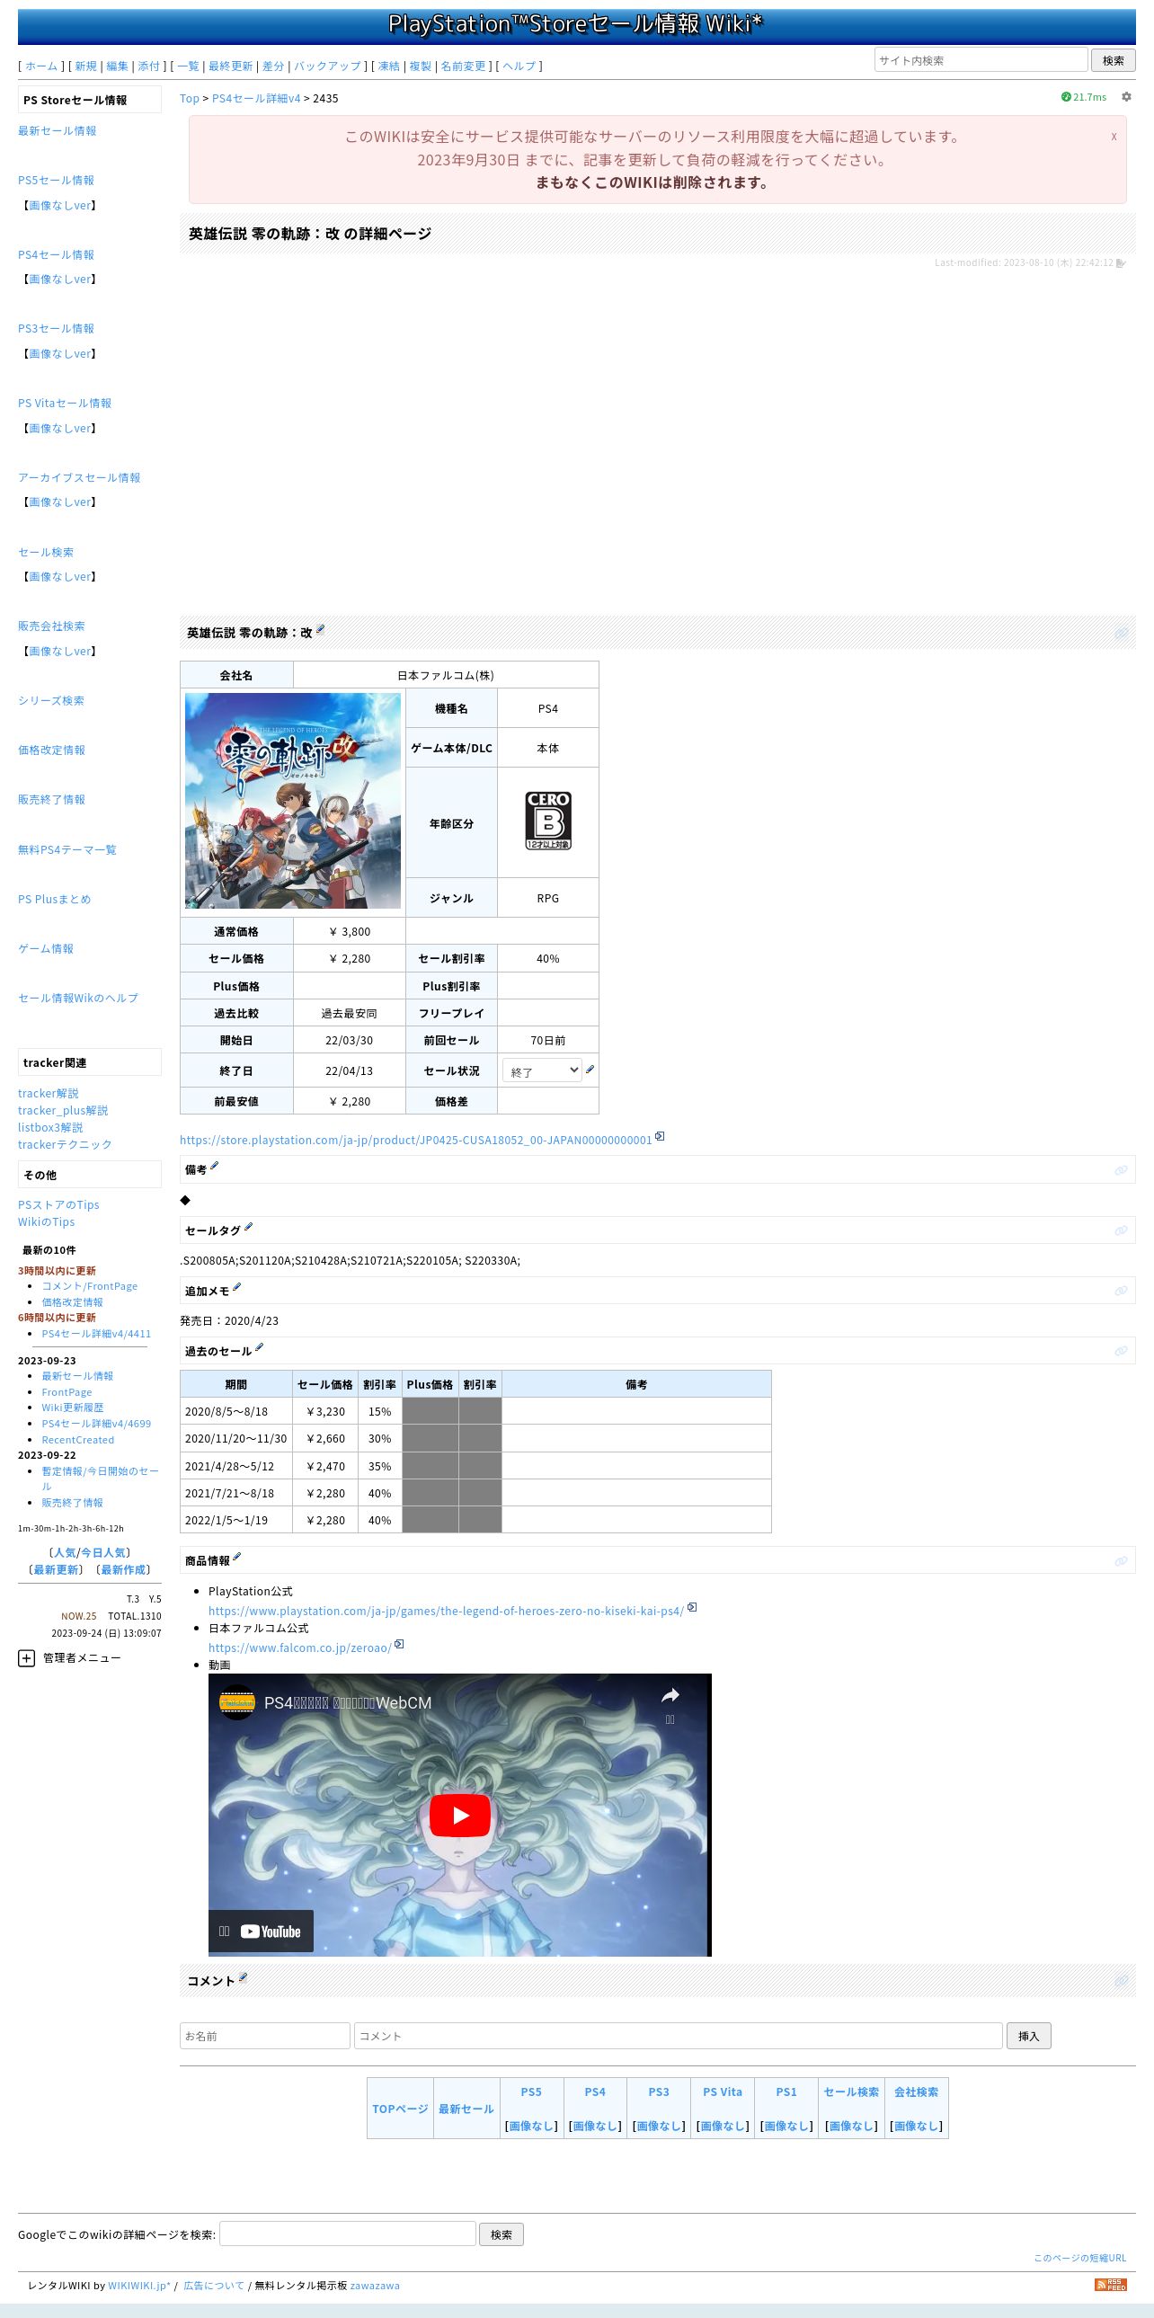Image resolution: width=1154 pixels, height=2318 pixels.
Task: Open 販売終了情報 link under 2023-09-22
Action: pyautogui.click(x=72, y=1503)
